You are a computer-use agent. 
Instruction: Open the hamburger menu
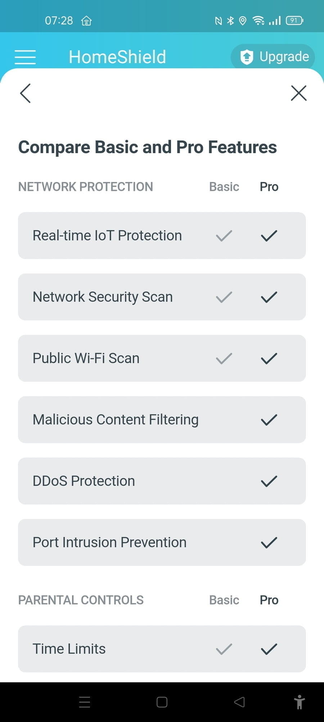tap(25, 57)
